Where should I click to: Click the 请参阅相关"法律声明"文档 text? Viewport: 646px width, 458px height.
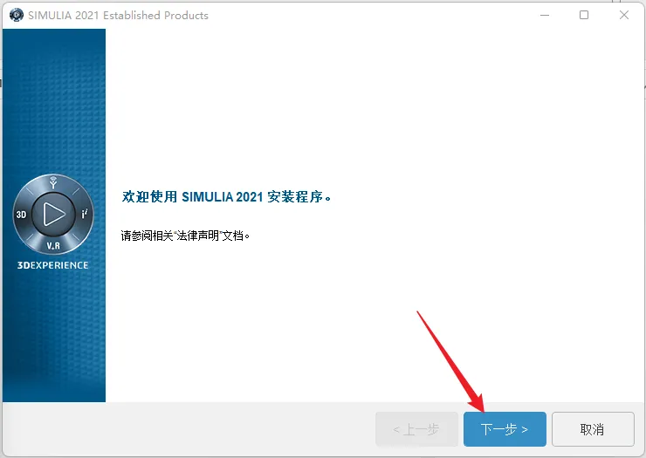click(x=185, y=236)
